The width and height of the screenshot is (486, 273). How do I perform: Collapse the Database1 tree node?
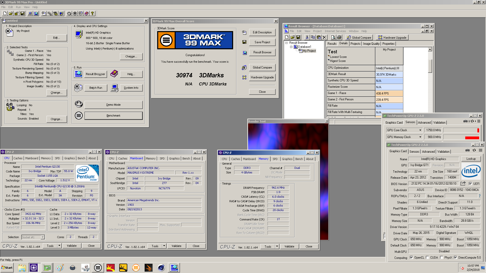click(291, 47)
